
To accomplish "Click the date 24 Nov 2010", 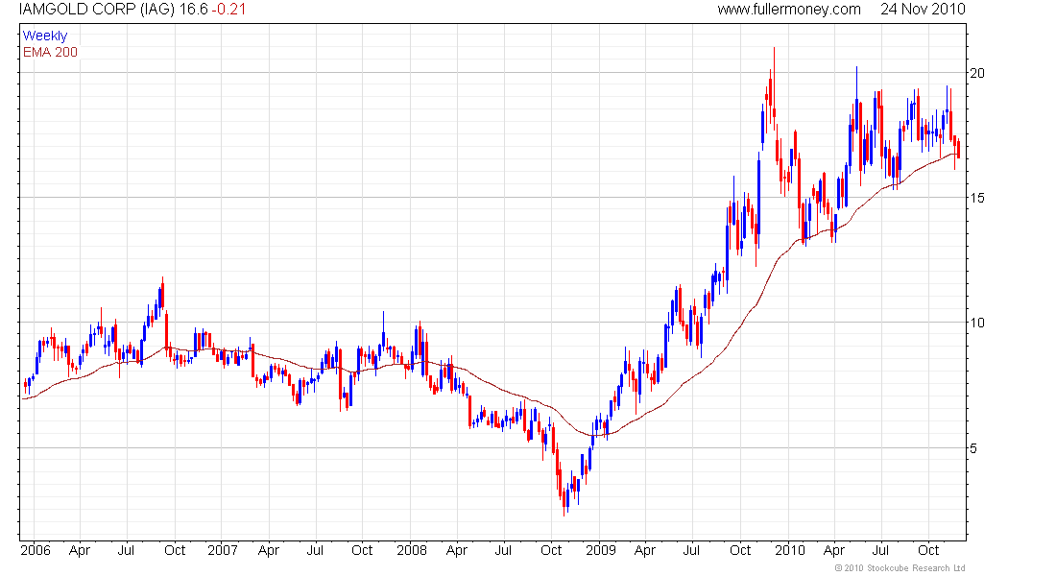I will pos(923,10).
